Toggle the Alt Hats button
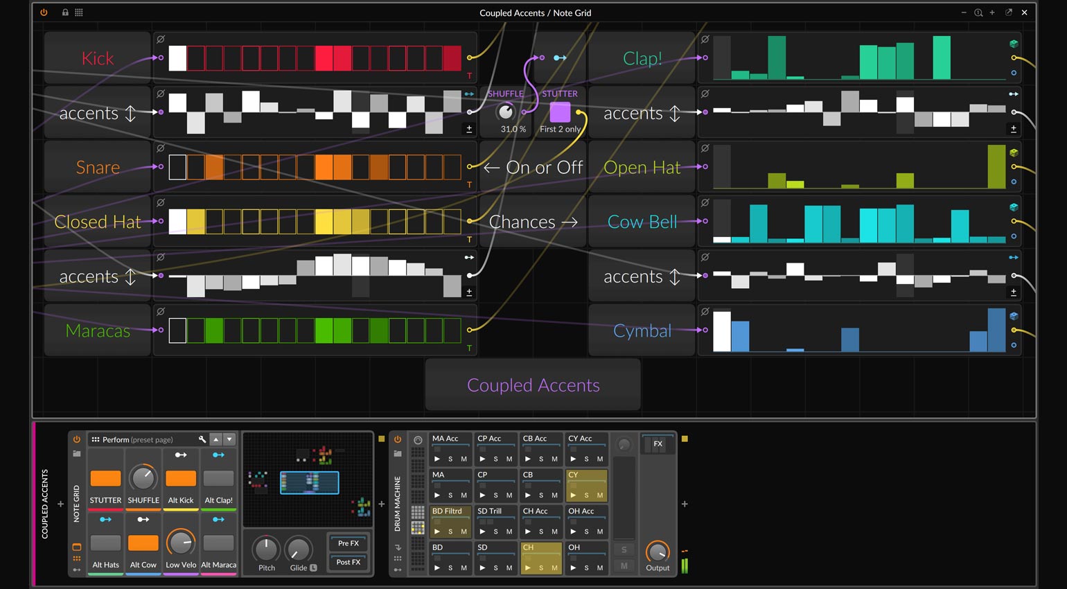Image resolution: width=1067 pixels, height=589 pixels. (x=105, y=543)
